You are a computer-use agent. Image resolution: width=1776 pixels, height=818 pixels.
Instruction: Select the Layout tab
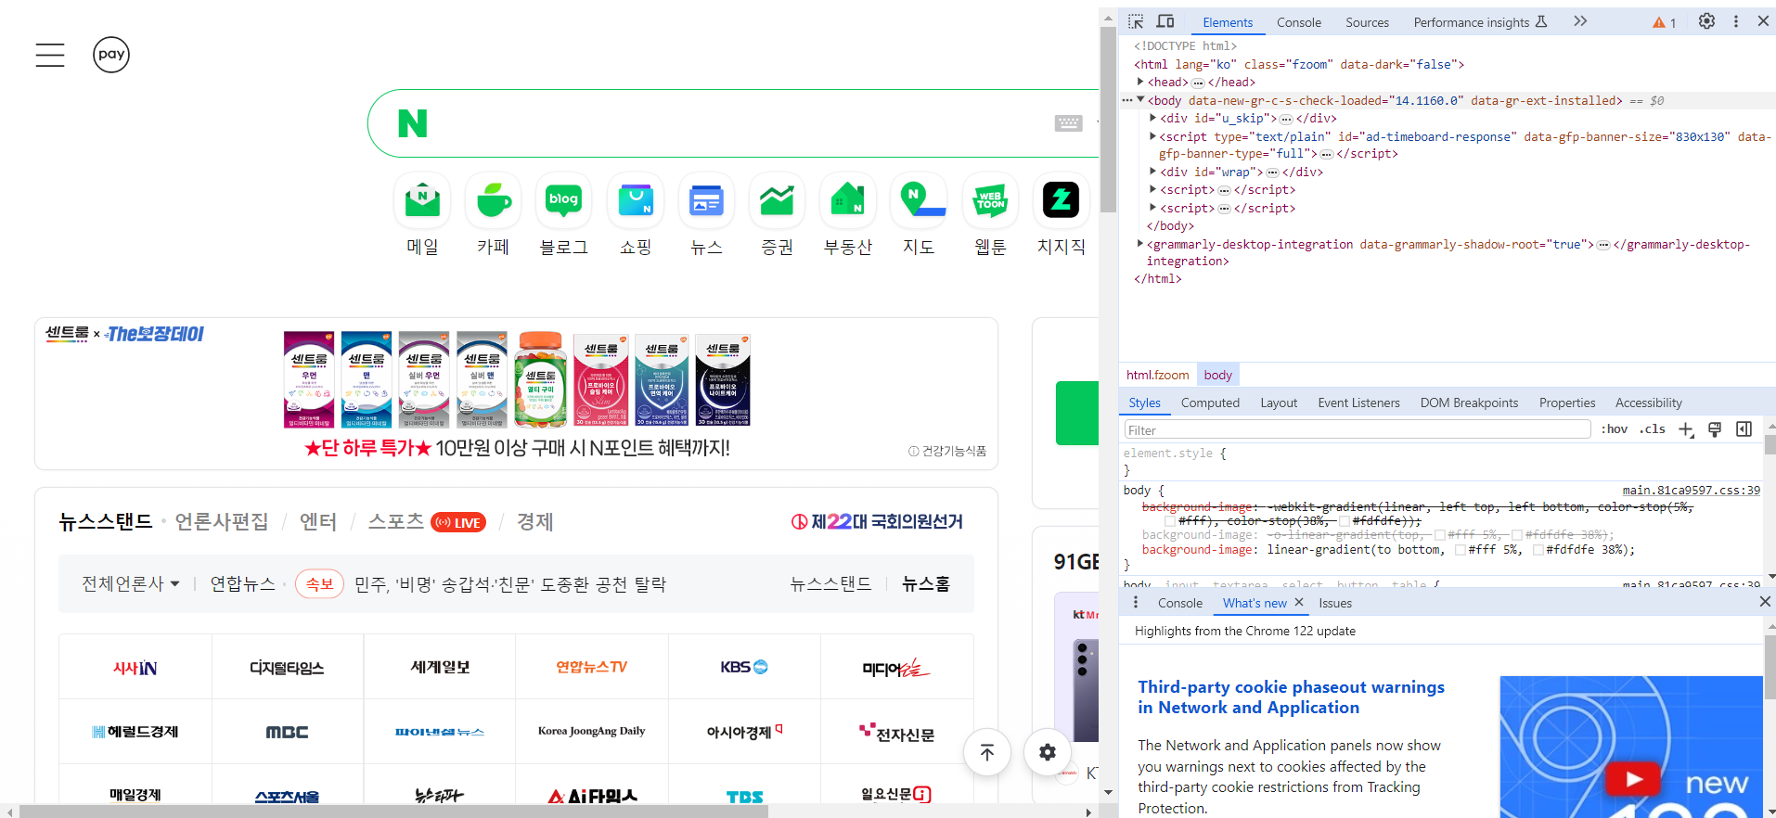(x=1279, y=403)
